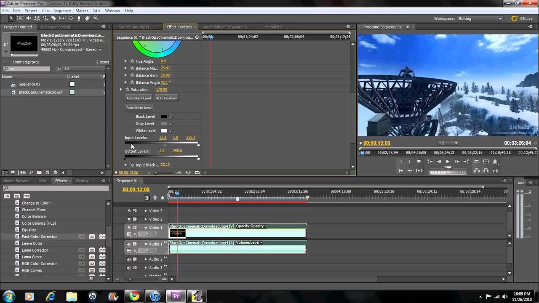Open the Marker menu
The height and width of the screenshot is (303, 539).
81,11
